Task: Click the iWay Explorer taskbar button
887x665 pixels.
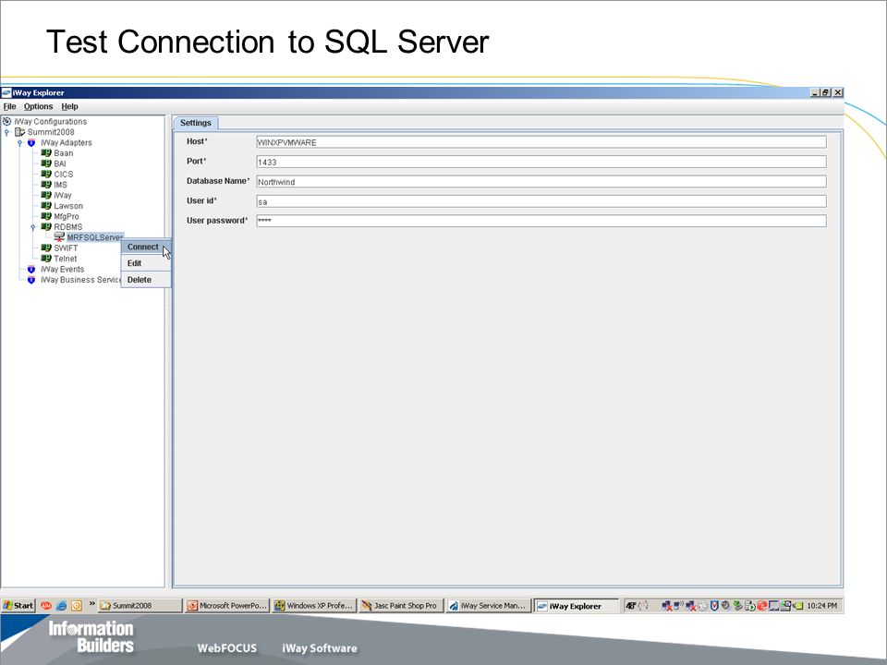Action: point(577,606)
